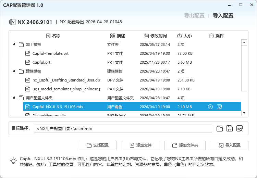Click the 添加文件 button
The image size is (257, 178).
pyautogui.click(x=140, y=145)
